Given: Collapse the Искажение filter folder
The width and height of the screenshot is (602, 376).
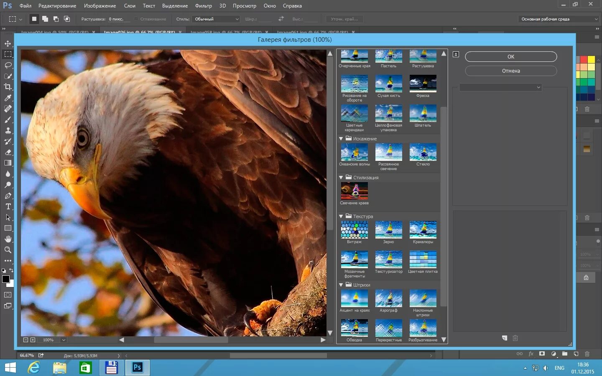Looking at the screenshot, I should 341,139.
